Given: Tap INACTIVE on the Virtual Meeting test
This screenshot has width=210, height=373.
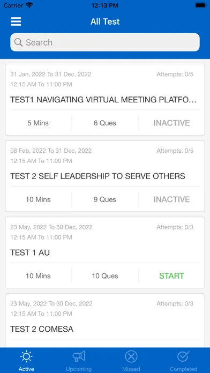Looking at the screenshot, I should (x=171, y=123).
